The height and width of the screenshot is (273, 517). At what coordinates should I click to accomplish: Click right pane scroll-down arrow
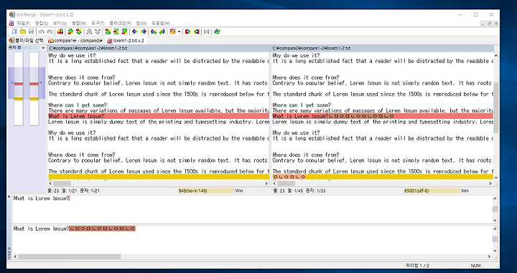[496, 178]
